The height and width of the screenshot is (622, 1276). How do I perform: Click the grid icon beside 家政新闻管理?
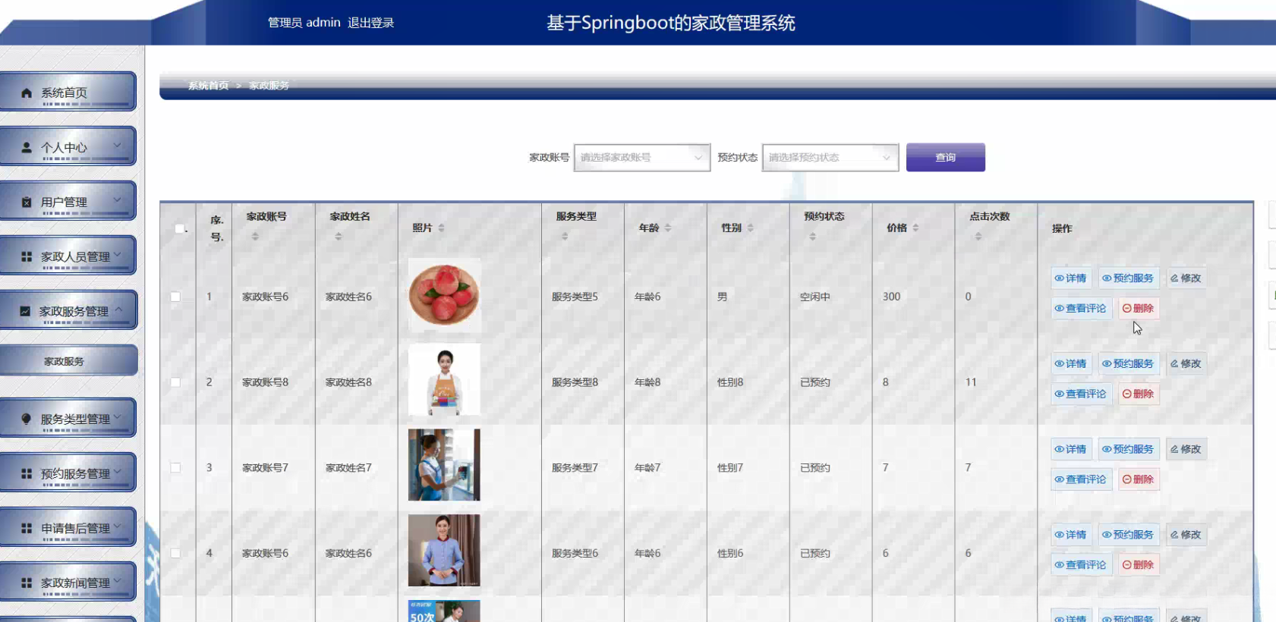click(x=27, y=583)
